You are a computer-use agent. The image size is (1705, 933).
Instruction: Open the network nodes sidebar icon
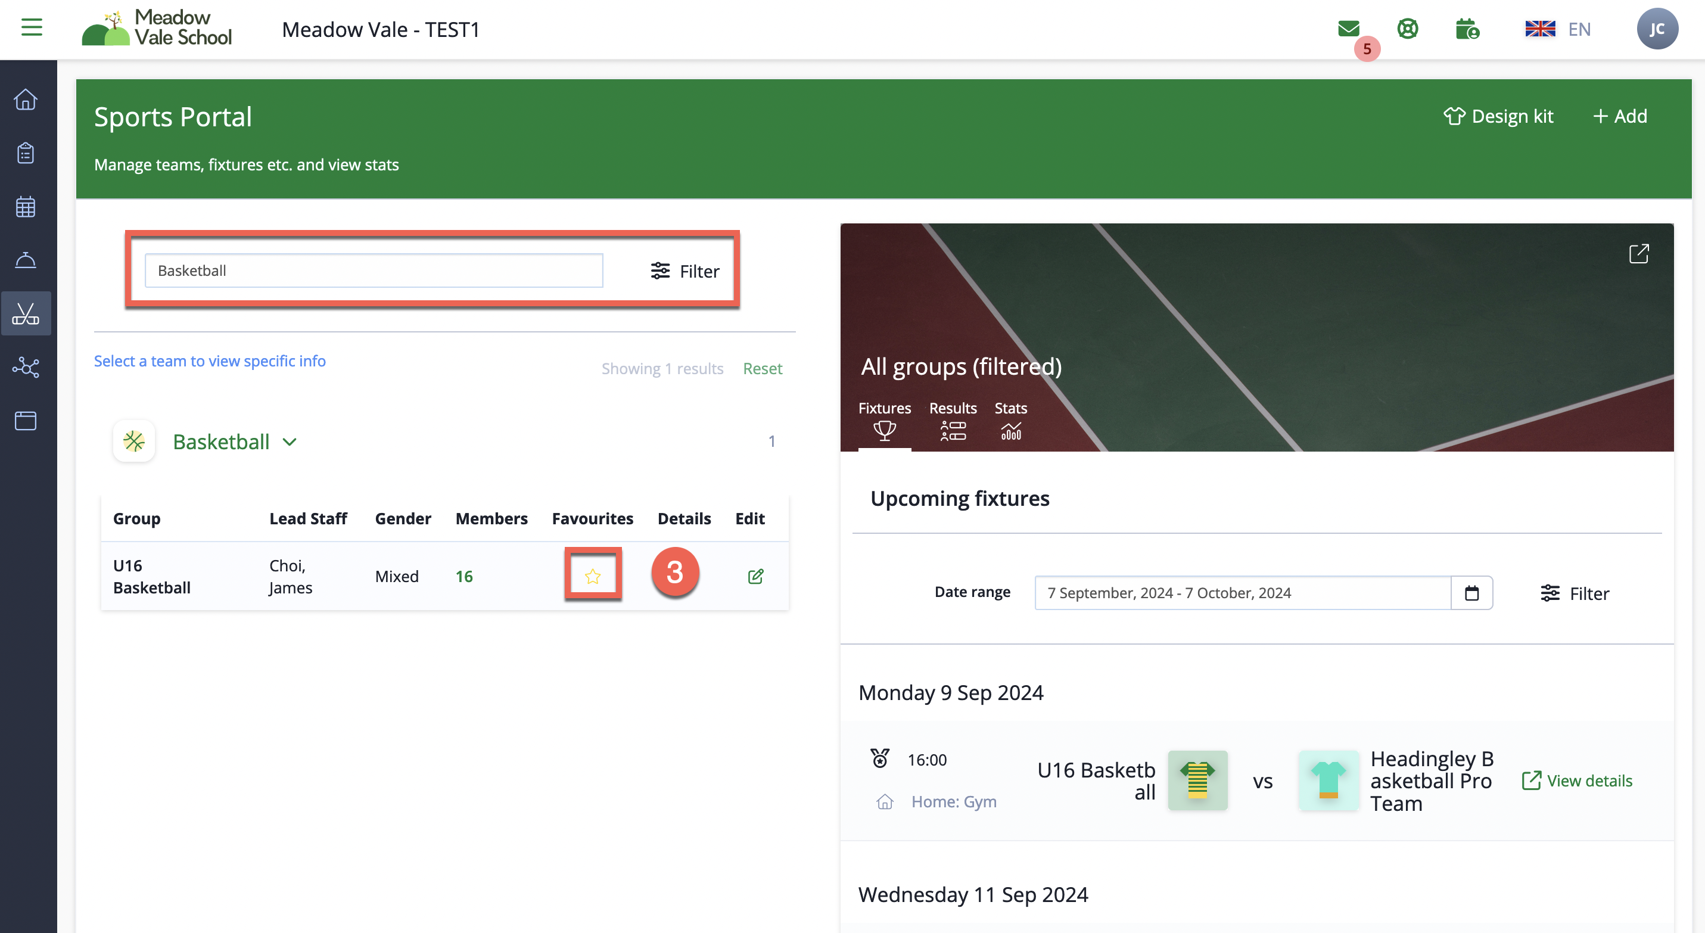(26, 367)
